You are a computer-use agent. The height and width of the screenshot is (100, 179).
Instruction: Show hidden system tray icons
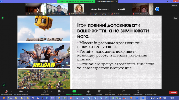point(148,98)
